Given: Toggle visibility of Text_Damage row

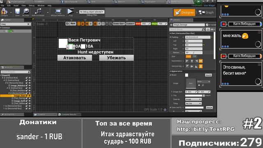Looking at the screenshot, I should click(30, 98).
